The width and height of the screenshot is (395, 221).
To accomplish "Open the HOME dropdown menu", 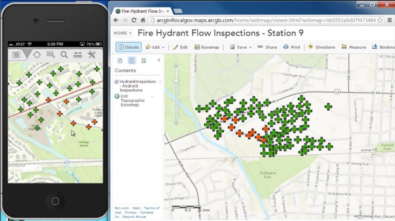I will click(122, 33).
